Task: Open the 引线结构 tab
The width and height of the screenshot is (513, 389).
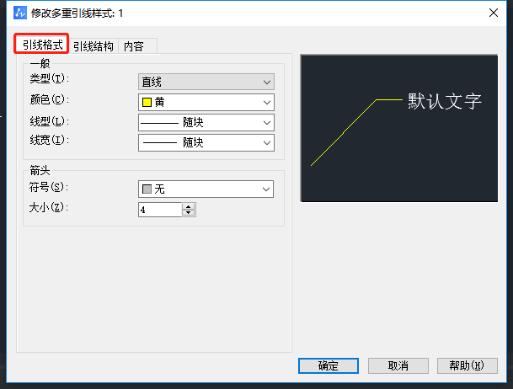Action: pyautogui.click(x=94, y=46)
